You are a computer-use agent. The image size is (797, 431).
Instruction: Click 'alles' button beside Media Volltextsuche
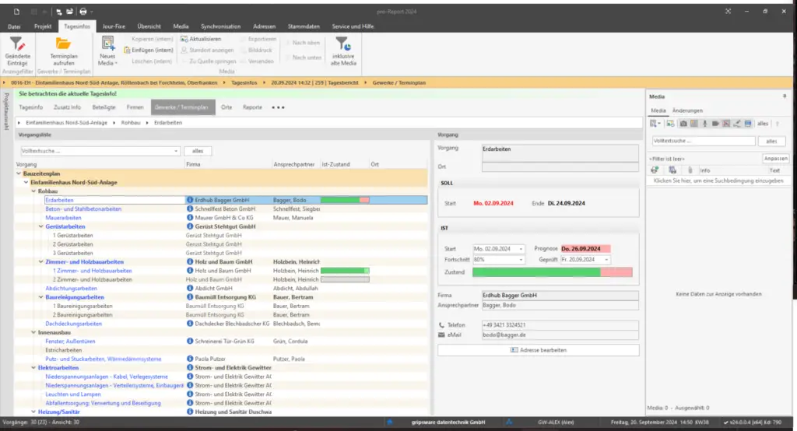[x=771, y=141]
